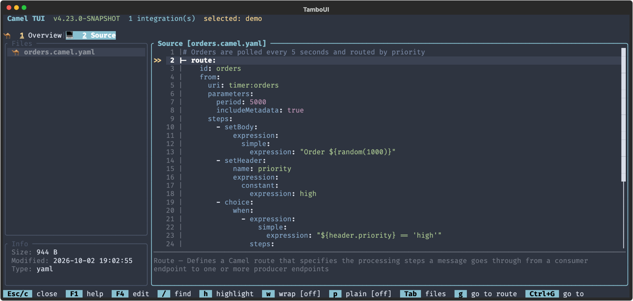Click the Esc/c close key hint
The width and height of the screenshot is (633, 301).
(x=30, y=294)
